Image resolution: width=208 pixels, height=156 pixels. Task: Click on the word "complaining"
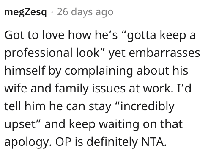[99, 71]
